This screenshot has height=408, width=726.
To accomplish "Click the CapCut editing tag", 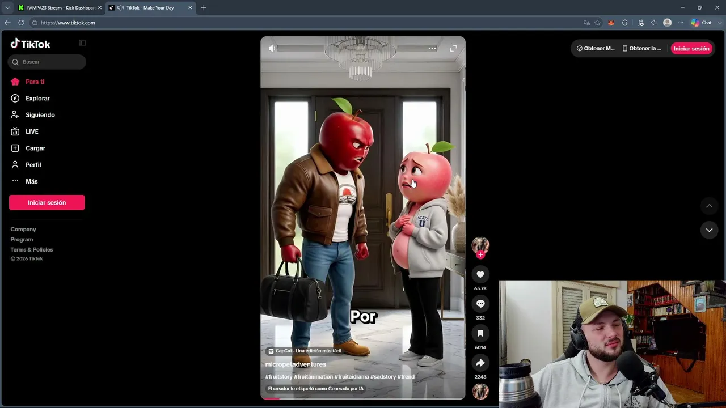I will click(x=305, y=351).
